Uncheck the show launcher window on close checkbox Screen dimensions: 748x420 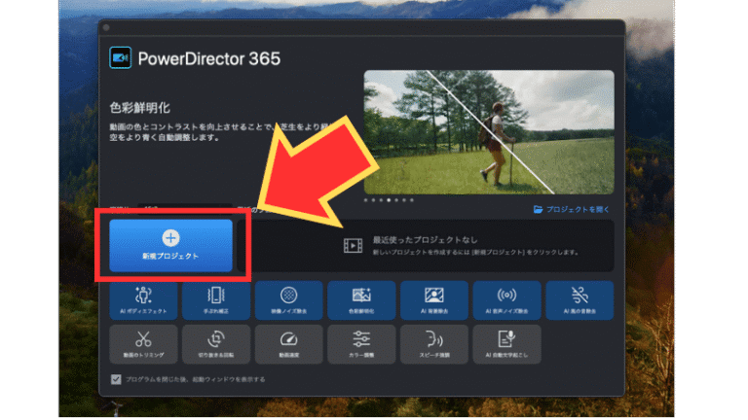coord(117,379)
